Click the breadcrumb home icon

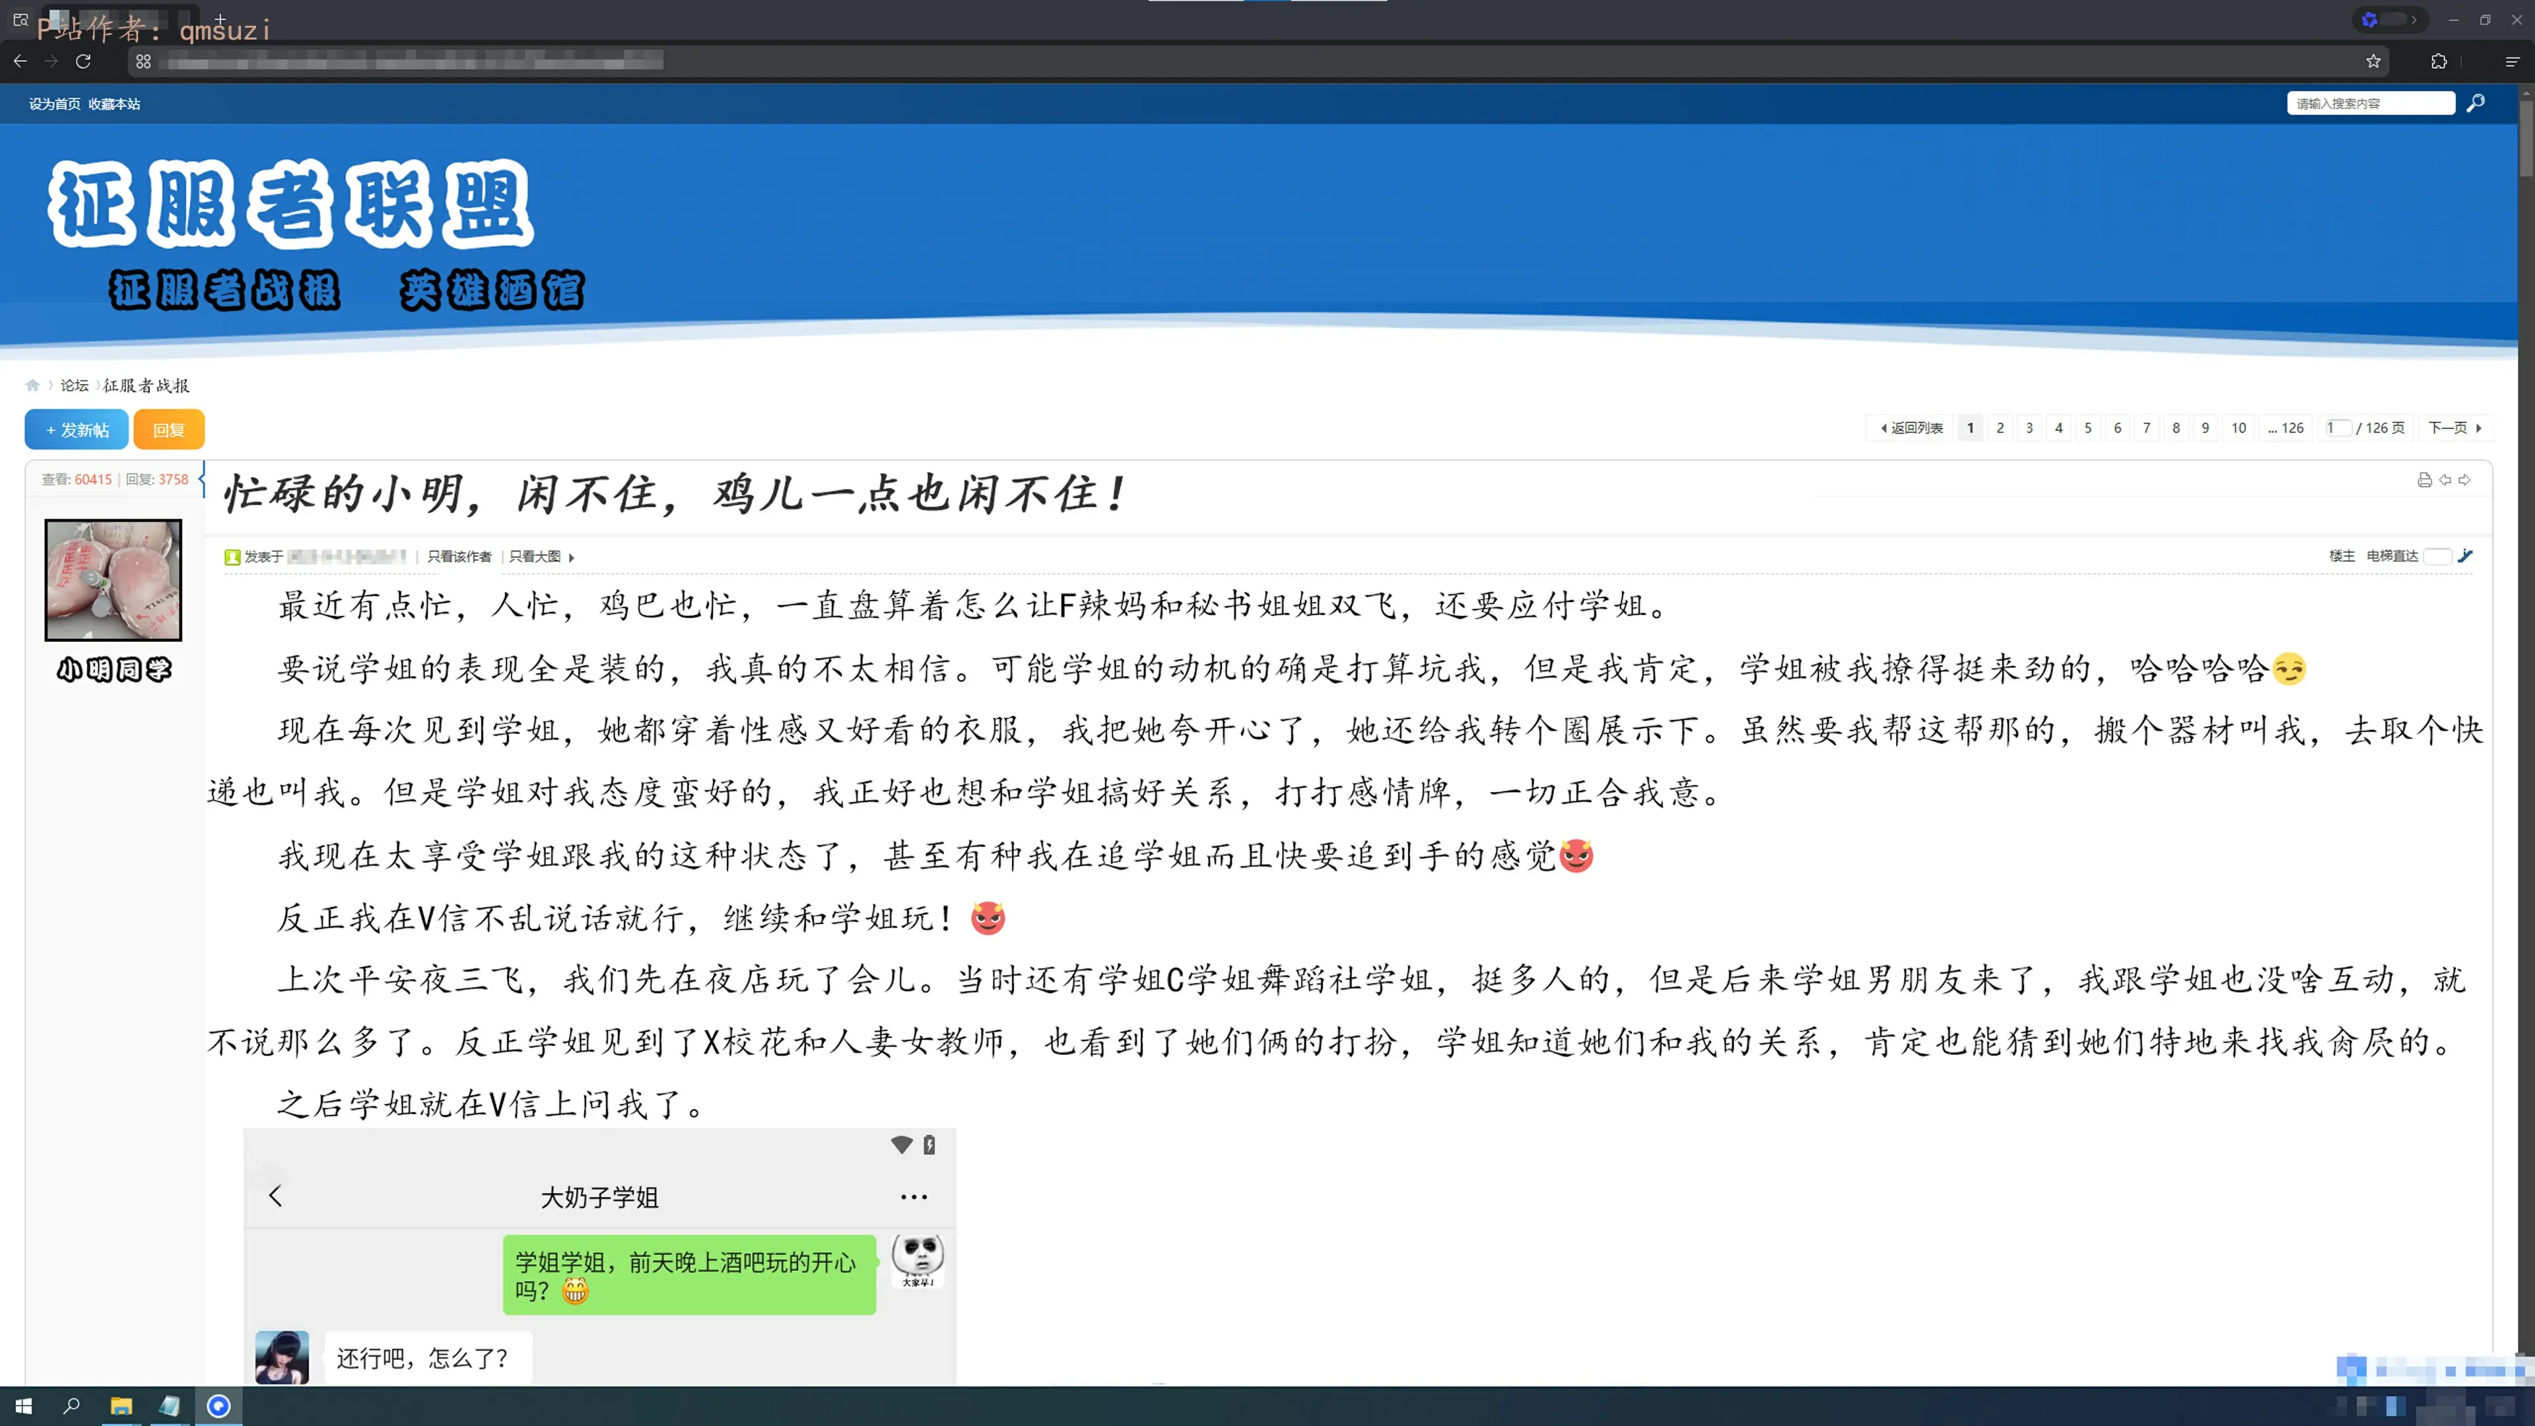[x=32, y=386]
